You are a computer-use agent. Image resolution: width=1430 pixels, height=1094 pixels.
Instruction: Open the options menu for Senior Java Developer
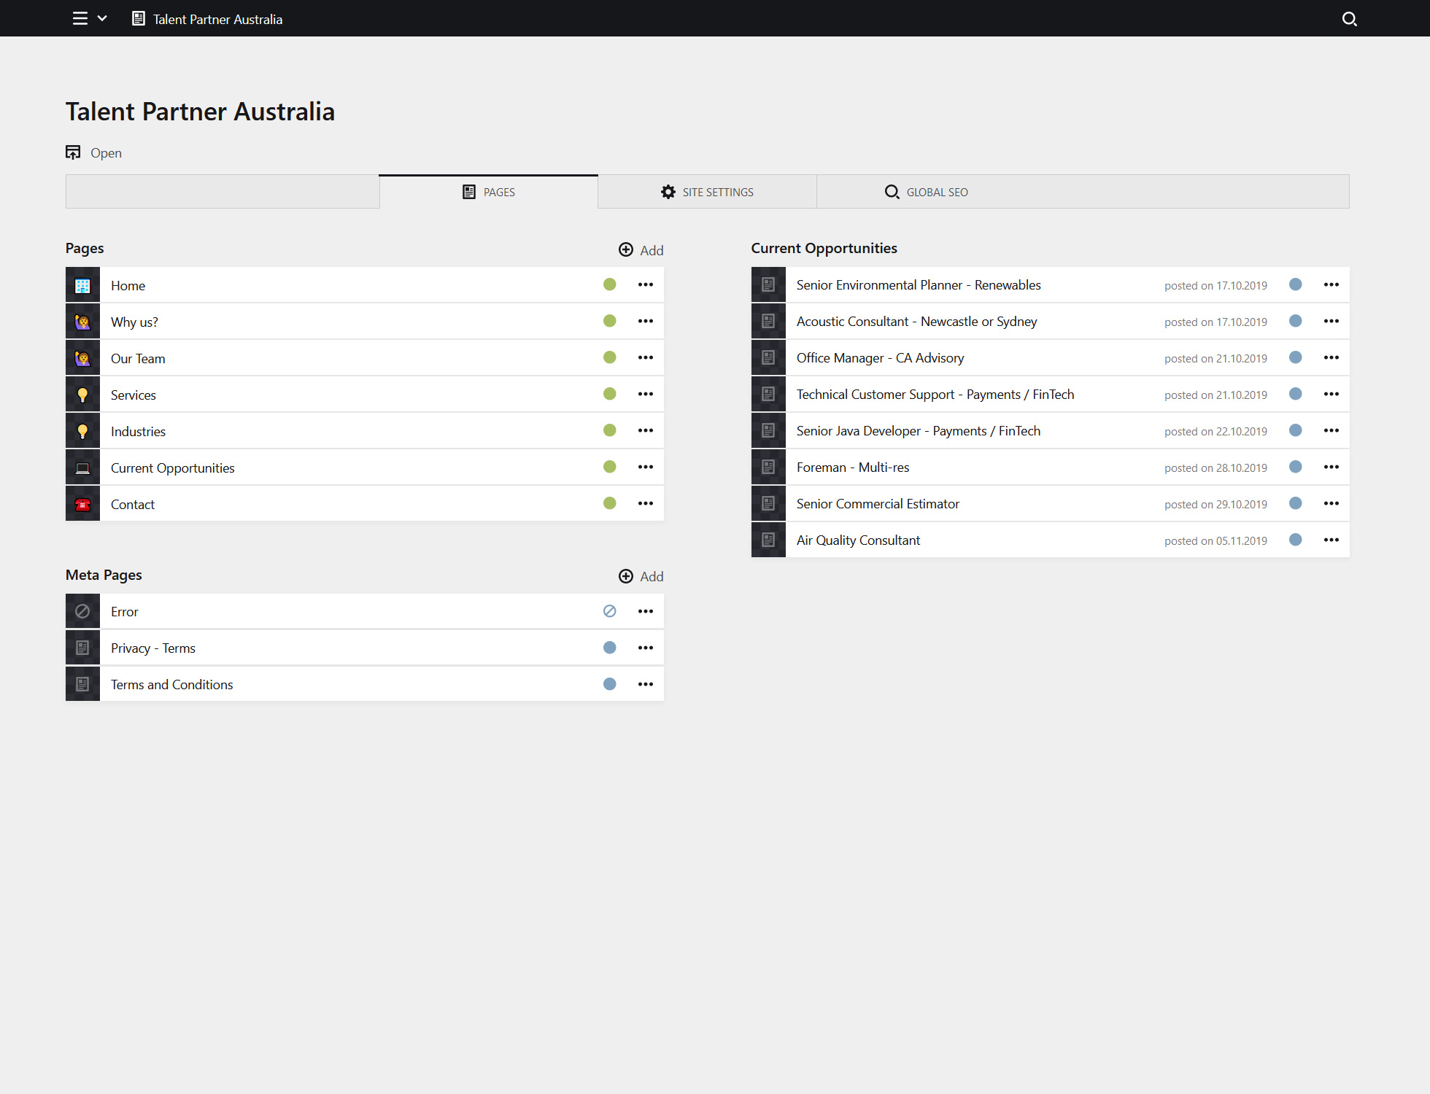(1331, 430)
